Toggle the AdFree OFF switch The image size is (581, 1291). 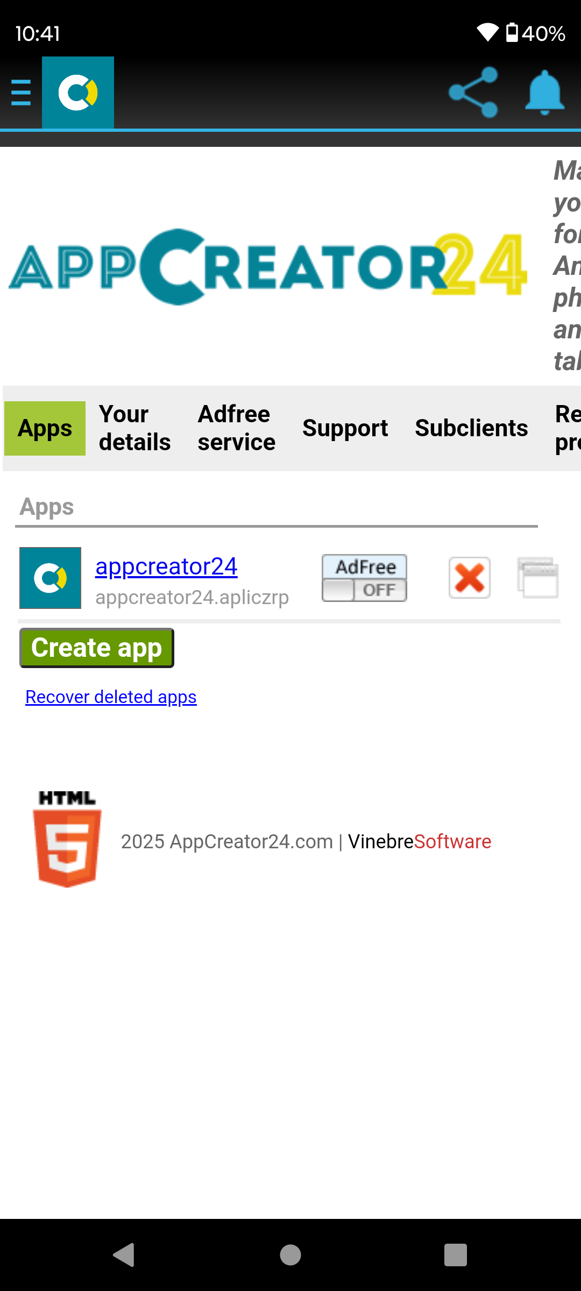(x=364, y=578)
